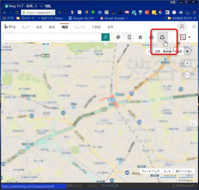Click the Bing logo
199x190 pixels.
[10, 27]
